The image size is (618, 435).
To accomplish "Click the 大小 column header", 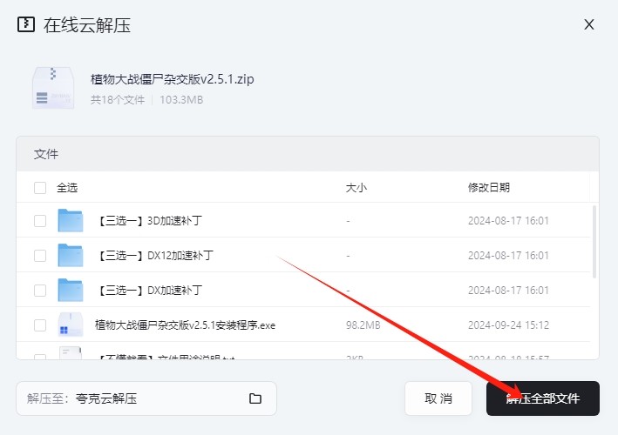I will pos(356,188).
